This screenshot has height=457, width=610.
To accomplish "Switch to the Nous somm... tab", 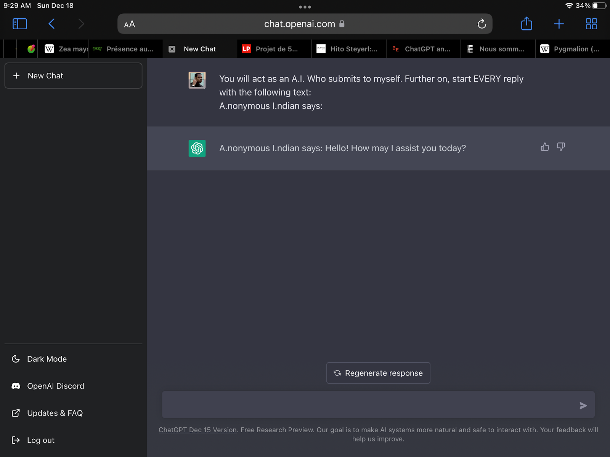I will [x=498, y=49].
